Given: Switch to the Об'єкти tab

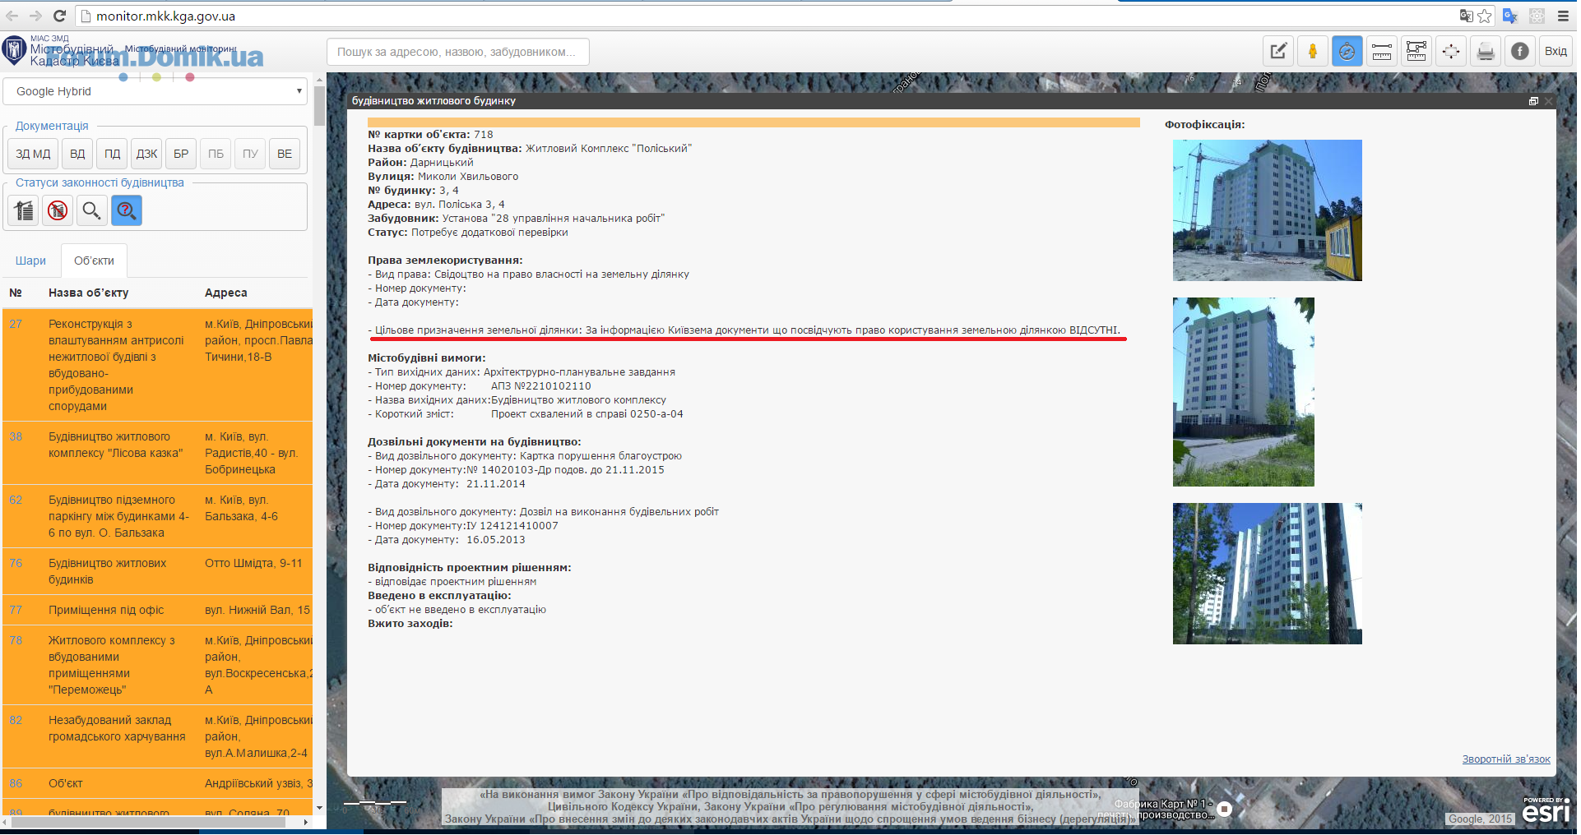Looking at the screenshot, I should (x=94, y=261).
